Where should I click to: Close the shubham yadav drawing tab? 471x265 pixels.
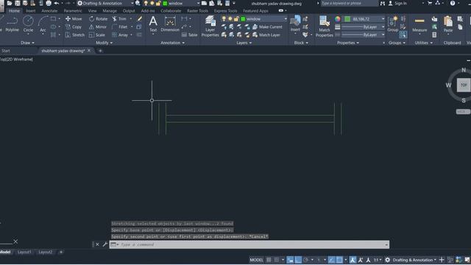pos(89,51)
